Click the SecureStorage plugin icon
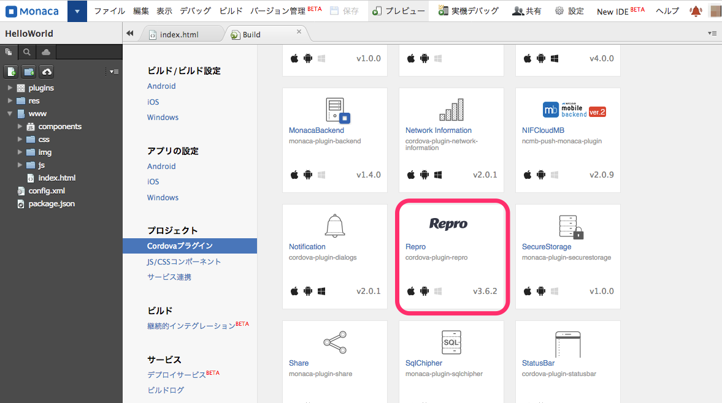The image size is (722, 403). pyautogui.click(x=571, y=227)
